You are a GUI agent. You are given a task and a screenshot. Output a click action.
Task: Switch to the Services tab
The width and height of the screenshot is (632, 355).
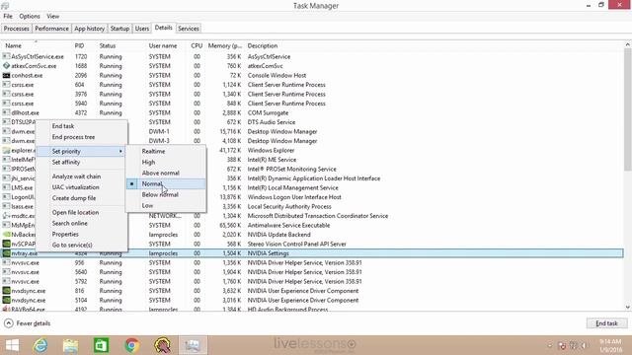pos(189,29)
